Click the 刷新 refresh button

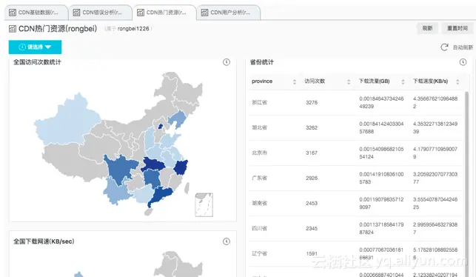point(427,28)
